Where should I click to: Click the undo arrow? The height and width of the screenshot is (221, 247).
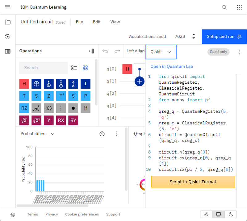pos(105,51)
